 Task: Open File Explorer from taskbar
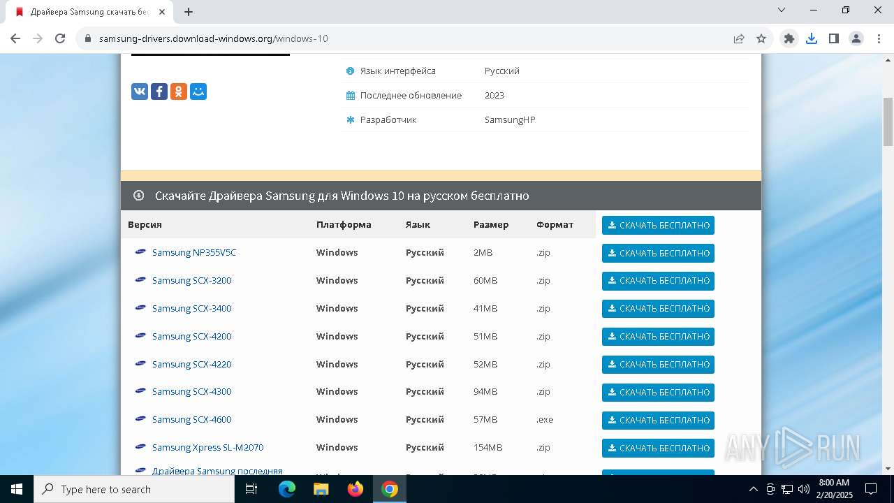tap(321, 489)
